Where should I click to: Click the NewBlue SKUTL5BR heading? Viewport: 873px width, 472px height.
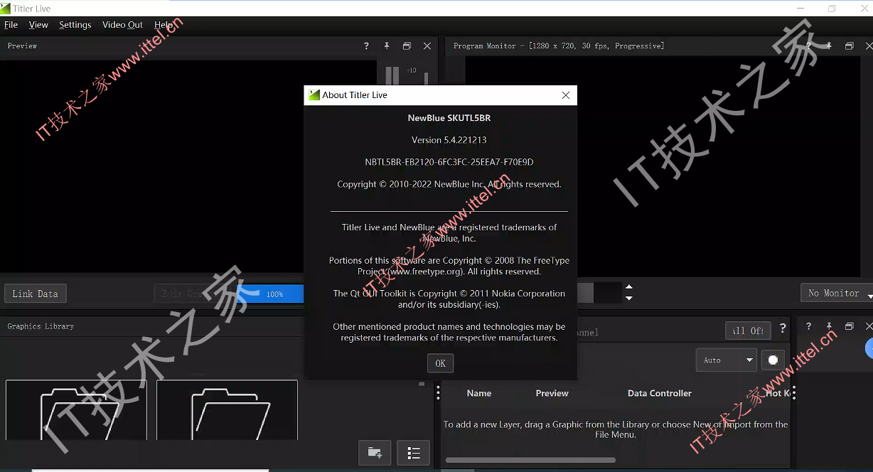(x=449, y=118)
